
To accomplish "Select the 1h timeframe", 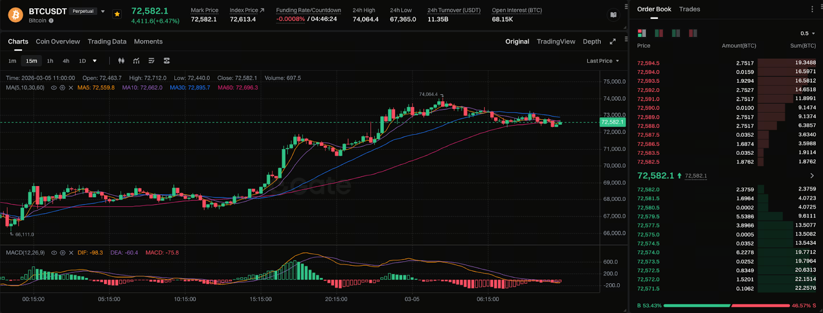I will click(x=50, y=61).
